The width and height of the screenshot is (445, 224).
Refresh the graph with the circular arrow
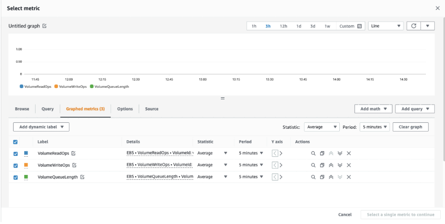click(414, 26)
